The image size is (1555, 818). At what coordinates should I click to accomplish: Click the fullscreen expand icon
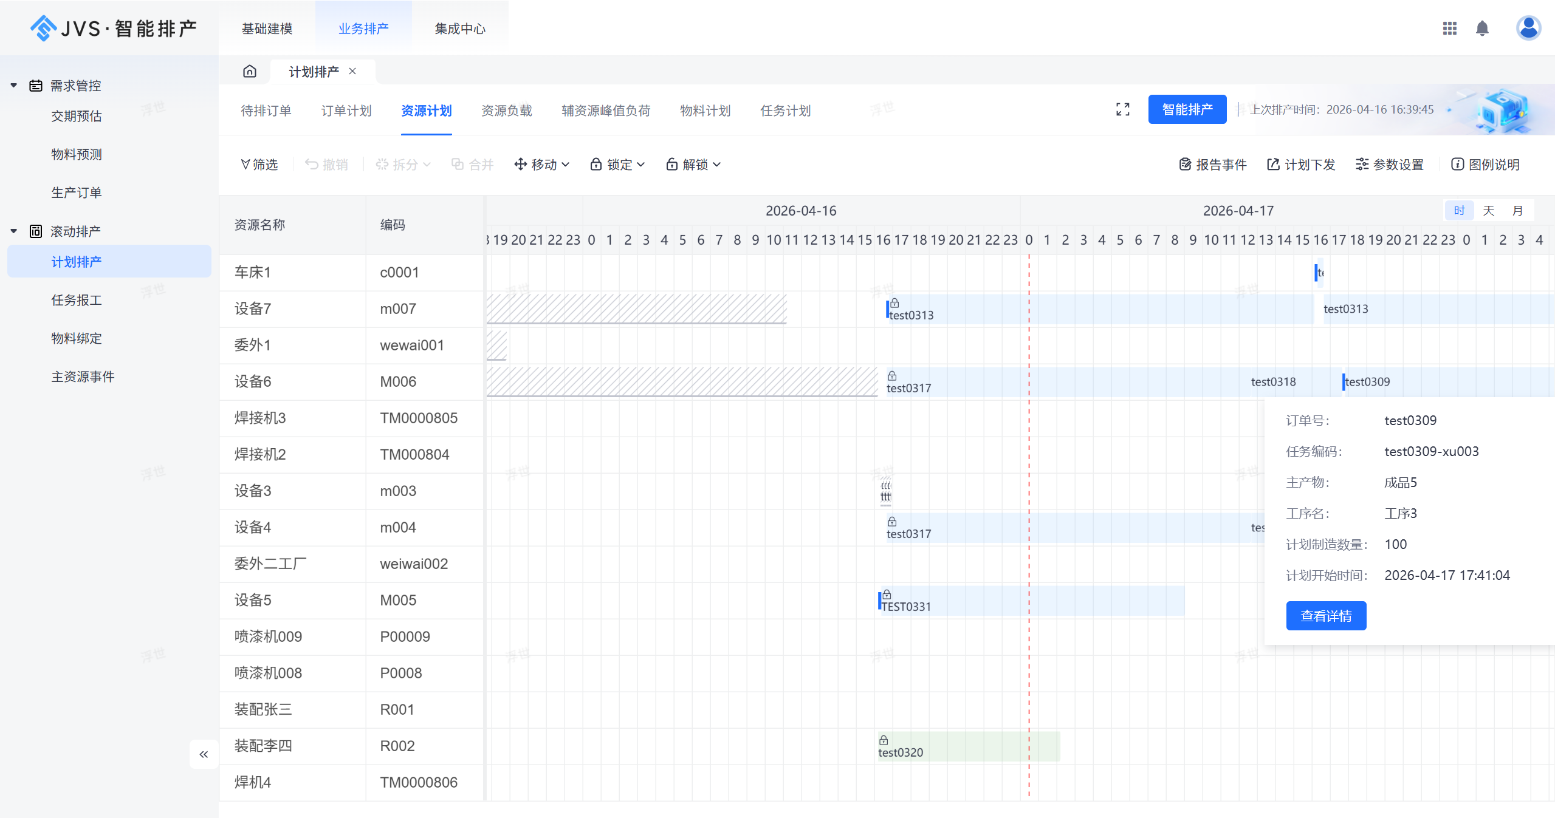(x=1122, y=109)
